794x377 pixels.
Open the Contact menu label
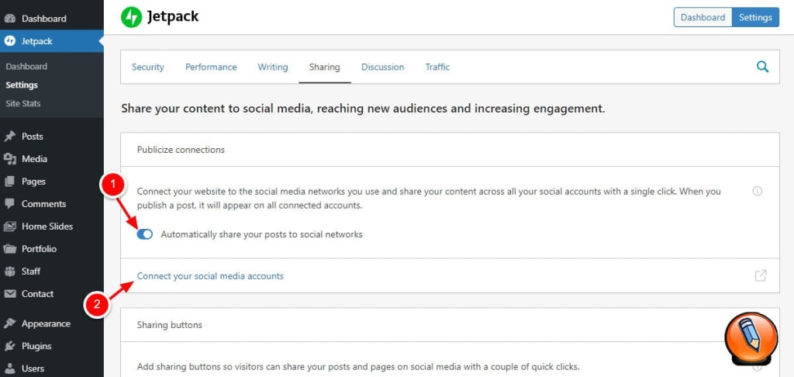[x=37, y=294]
